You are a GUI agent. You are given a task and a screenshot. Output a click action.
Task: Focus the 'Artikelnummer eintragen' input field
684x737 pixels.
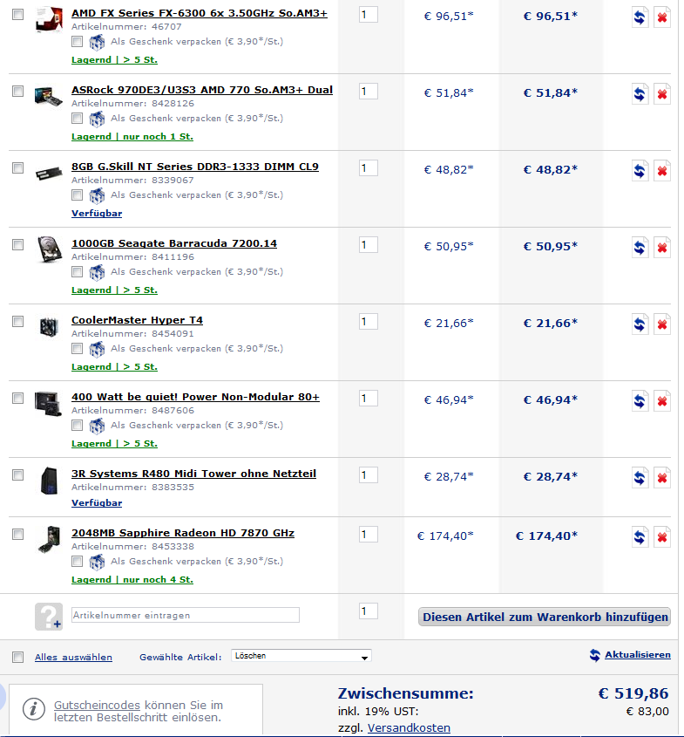(186, 615)
